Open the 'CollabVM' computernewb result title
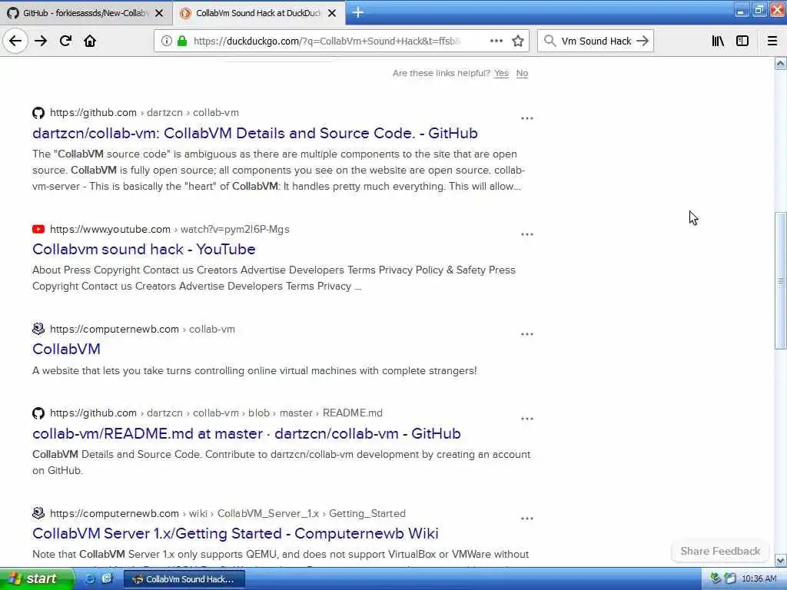 click(x=66, y=350)
